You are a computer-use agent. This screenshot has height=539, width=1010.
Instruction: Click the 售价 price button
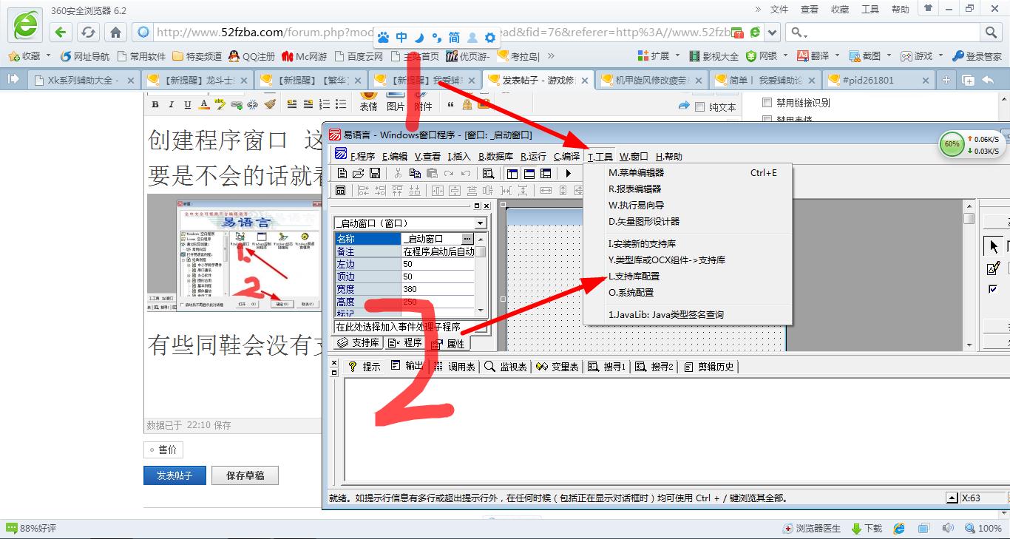coord(163,450)
